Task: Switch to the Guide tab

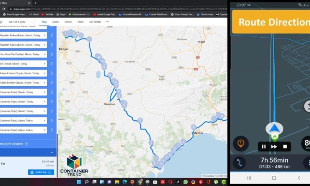Action: (56, 22)
